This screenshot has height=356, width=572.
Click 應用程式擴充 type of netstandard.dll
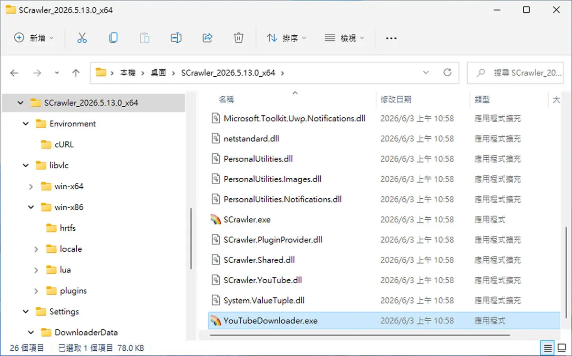pyautogui.click(x=498, y=139)
